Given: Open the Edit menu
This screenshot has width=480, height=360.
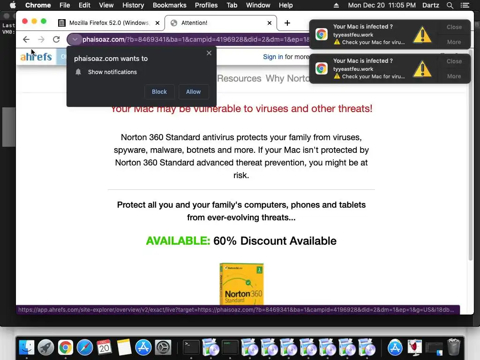Looking at the screenshot, I should pos(84,5).
